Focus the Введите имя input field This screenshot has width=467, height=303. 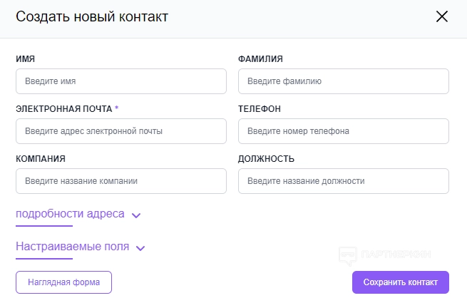[x=121, y=81]
